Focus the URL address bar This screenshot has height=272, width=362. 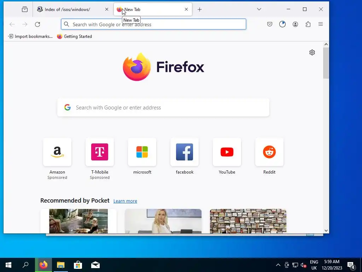click(153, 24)
